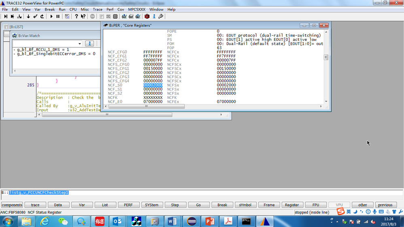Click the Watch variable glasses icon
Viewport: 404px width, 227px height.
[124, 17]
